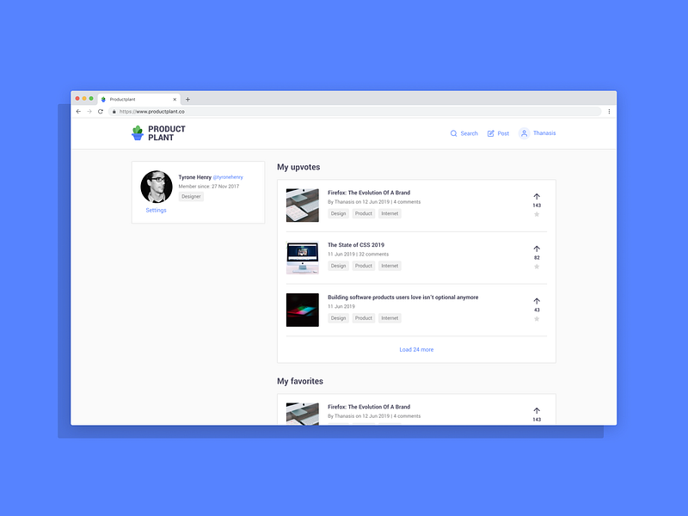
Task: Open the Thanasis account menu
Action: [x=537, y=133]
